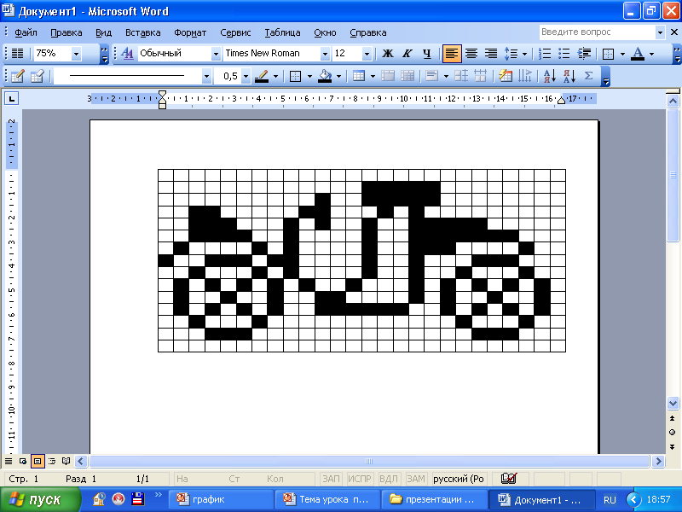Toggle underline formatting (Ч)
The width and height of the screenshot is (682, 512).
427,54
